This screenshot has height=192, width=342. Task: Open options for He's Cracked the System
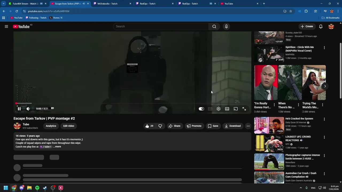coord(324,119)
